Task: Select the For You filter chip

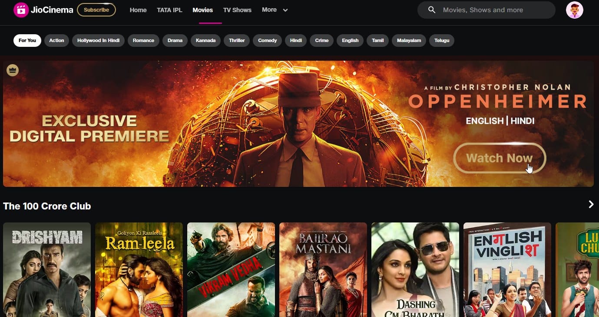Action: [x=27, y=40]
